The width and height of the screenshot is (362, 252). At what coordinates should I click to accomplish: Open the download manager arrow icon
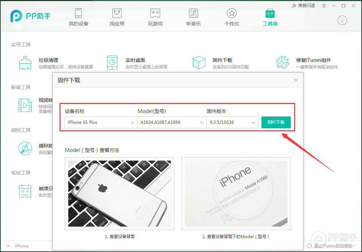(342, 21)
